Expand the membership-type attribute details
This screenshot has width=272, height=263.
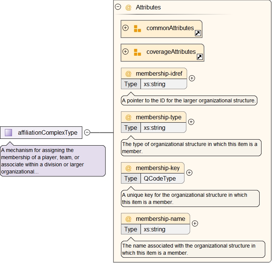point(191,122)
